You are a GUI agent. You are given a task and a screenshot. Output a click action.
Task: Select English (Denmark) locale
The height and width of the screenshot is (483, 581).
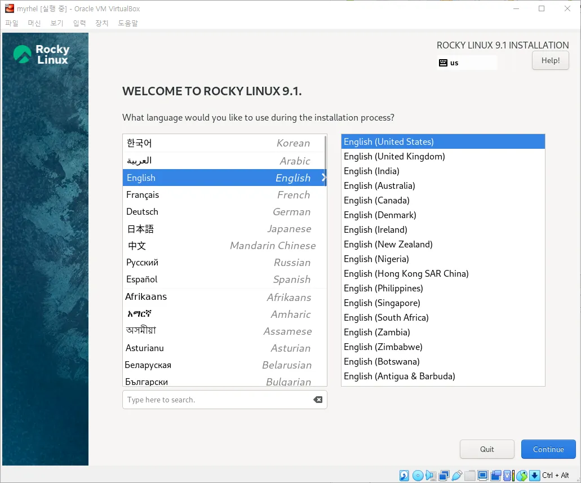[443, 215]
